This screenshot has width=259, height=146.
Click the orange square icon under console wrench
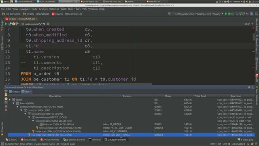(6, 95)
